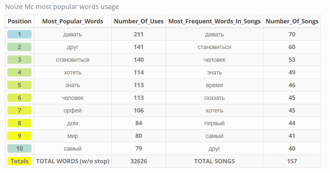Viewport: 330px width, 173px height.
Task: Select the word дом in popular words
Action: coord(73,123)
